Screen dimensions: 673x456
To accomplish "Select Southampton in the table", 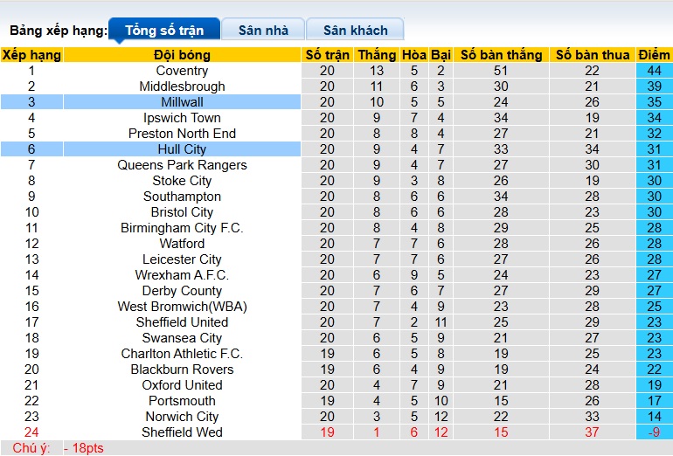I will tap(182, 197).
